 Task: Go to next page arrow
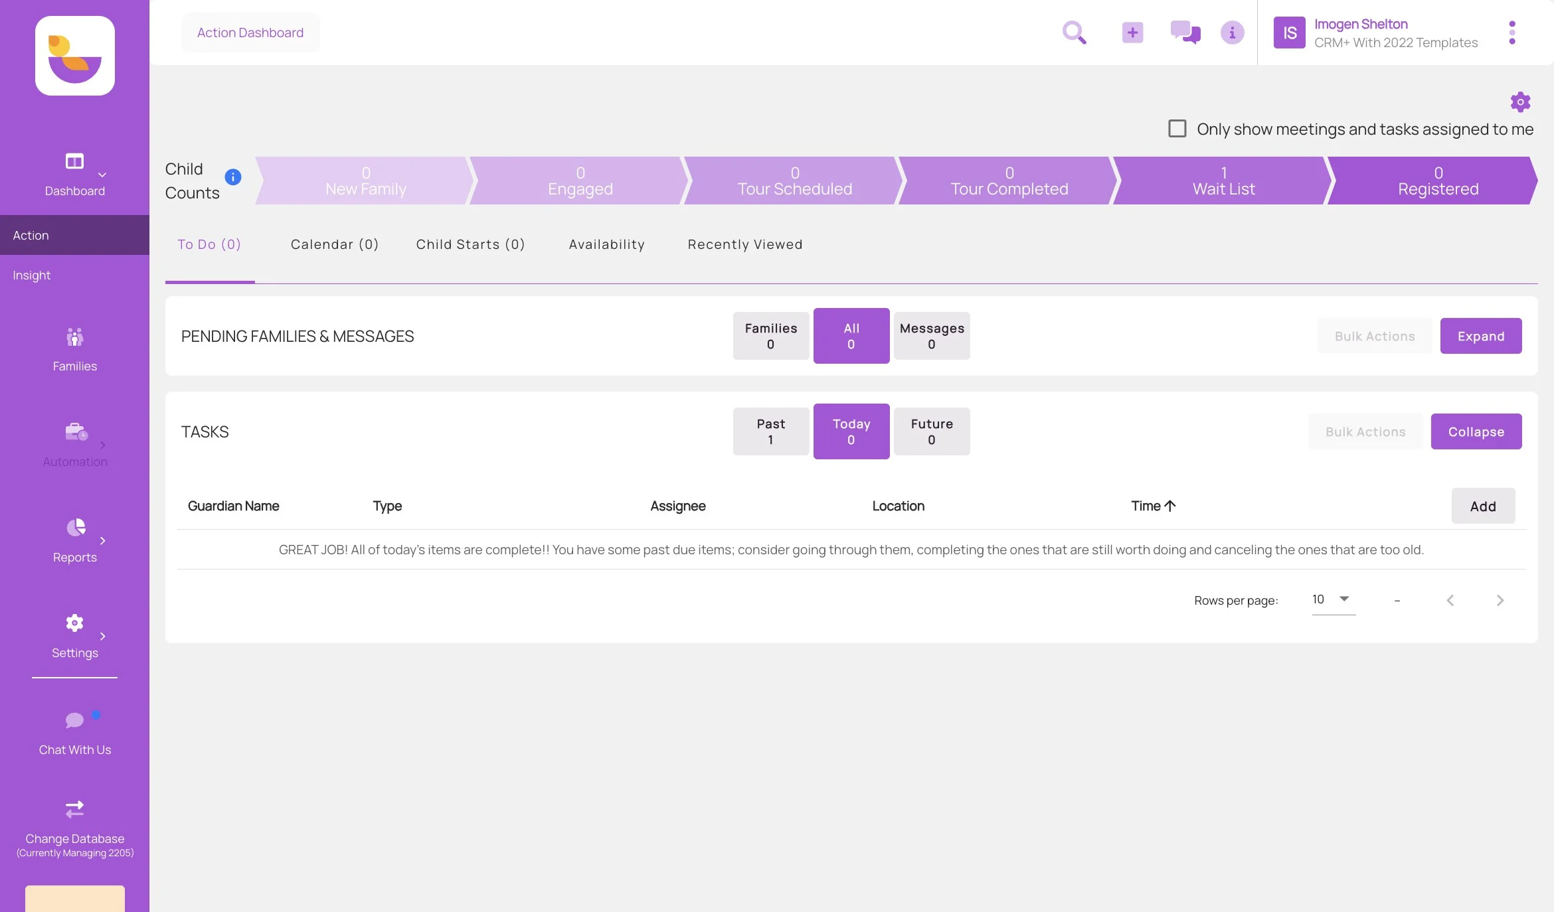point(1500,600)
